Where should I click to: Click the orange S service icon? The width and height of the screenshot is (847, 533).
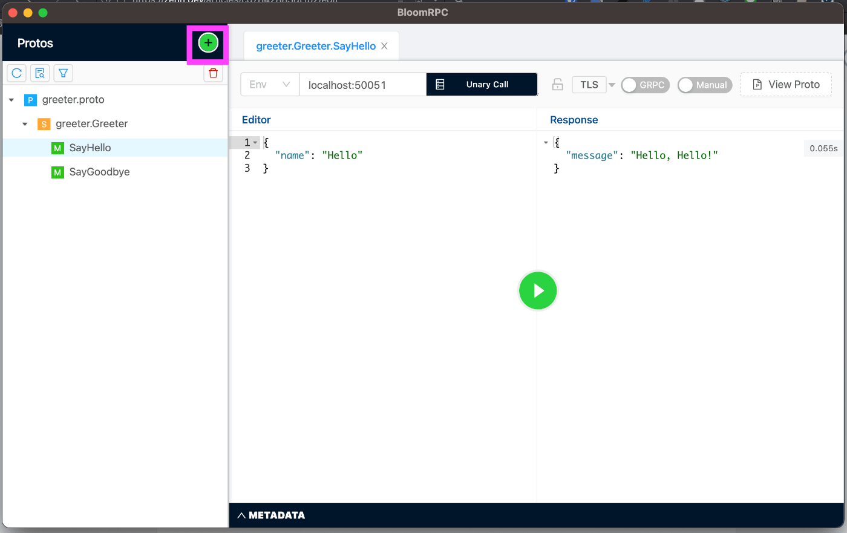click(44, 124)
